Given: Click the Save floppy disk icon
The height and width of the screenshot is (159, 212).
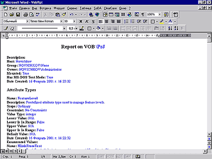Looking at the screenshot, I should pos(18,15).
